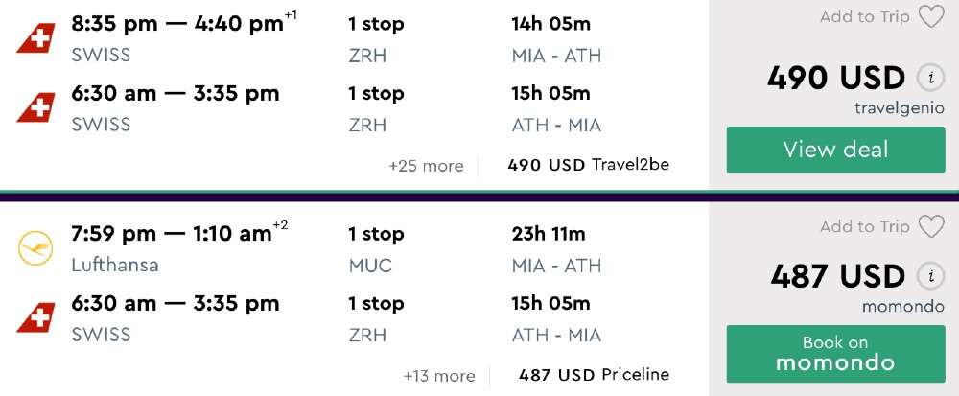The width and height of the screenshot is (959, 396).
Task: Open info icon beside 487 USD price
Action: coord(927,276)
